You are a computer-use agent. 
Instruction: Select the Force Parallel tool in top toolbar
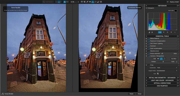tap(93, 2)
